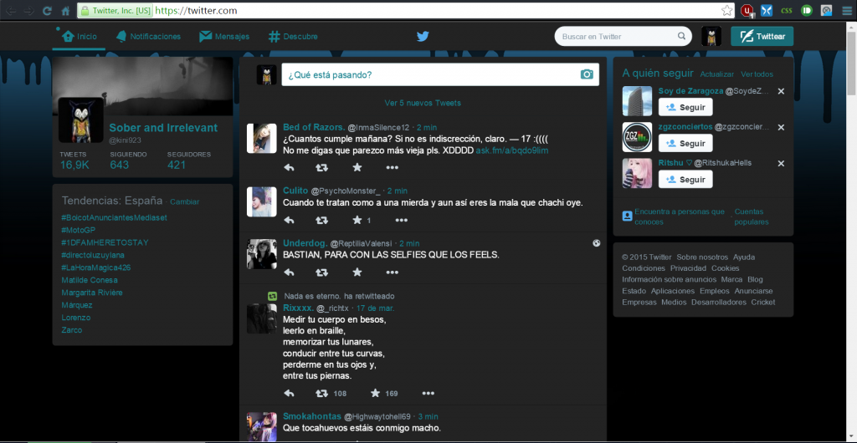The image size is (857, 443).
Task: Open #MotoGP trend
Action: click(79, 230)
